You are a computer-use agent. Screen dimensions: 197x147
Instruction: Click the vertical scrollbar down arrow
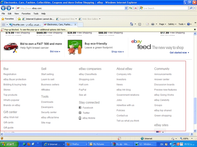click(x=195, y=131)
